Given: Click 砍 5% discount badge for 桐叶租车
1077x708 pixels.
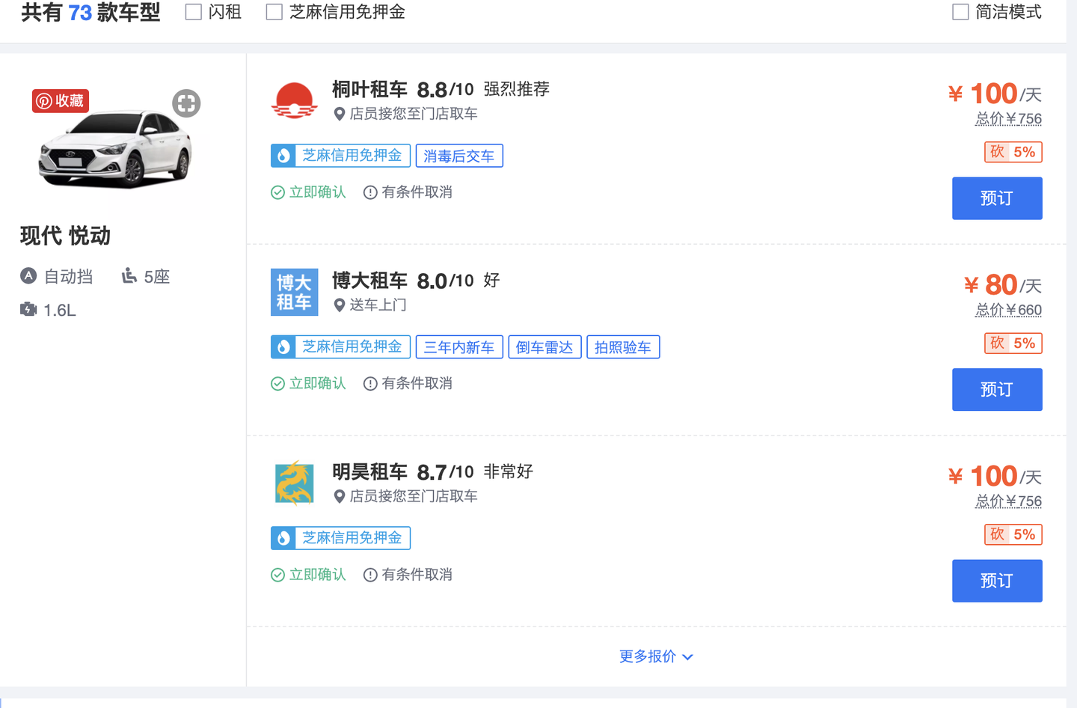Looking at the screenshot, I should point(1013,152).
